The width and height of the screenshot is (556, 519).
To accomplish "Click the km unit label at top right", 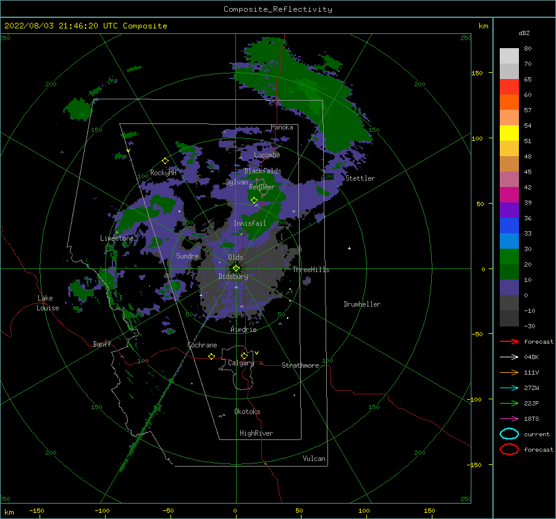I will [x=483, y=26].
